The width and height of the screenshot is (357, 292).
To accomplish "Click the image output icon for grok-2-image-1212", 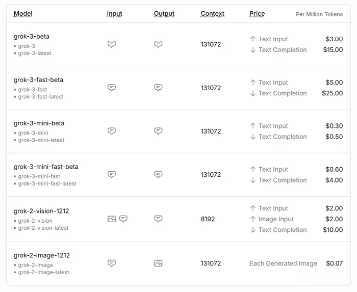I will click(158, 263).
